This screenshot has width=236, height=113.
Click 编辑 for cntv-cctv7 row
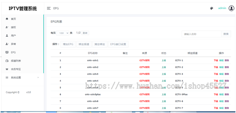tap(221, 108)
